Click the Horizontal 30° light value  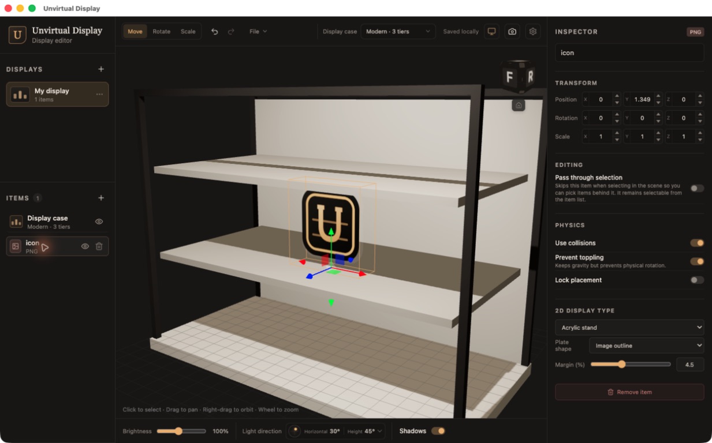(335, 431)
